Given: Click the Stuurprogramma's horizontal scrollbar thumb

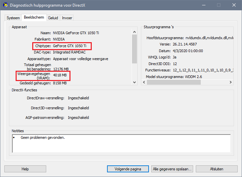Looking at the screenshot, I should pyautogui.click(x=174, y=82).
